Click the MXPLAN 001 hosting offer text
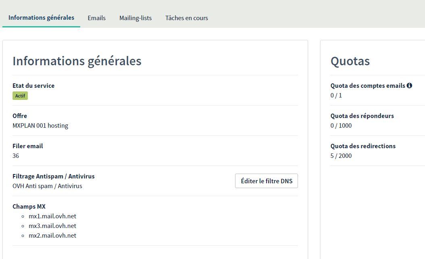 pos(40,126)
